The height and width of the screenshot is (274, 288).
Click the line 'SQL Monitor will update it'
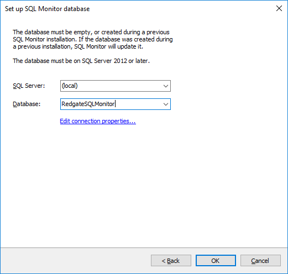pos(78,46)
